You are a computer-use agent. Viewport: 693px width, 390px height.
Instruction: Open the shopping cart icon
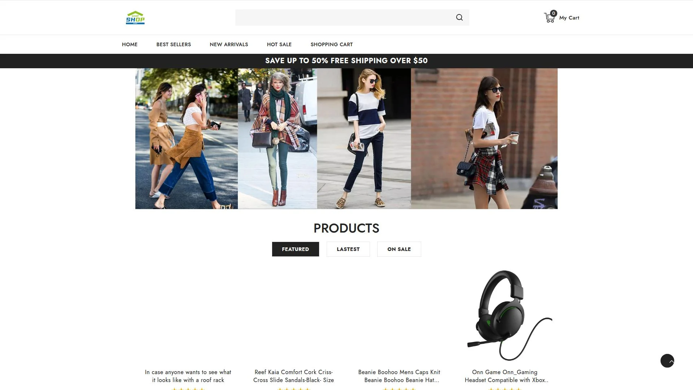coord(550,17)
